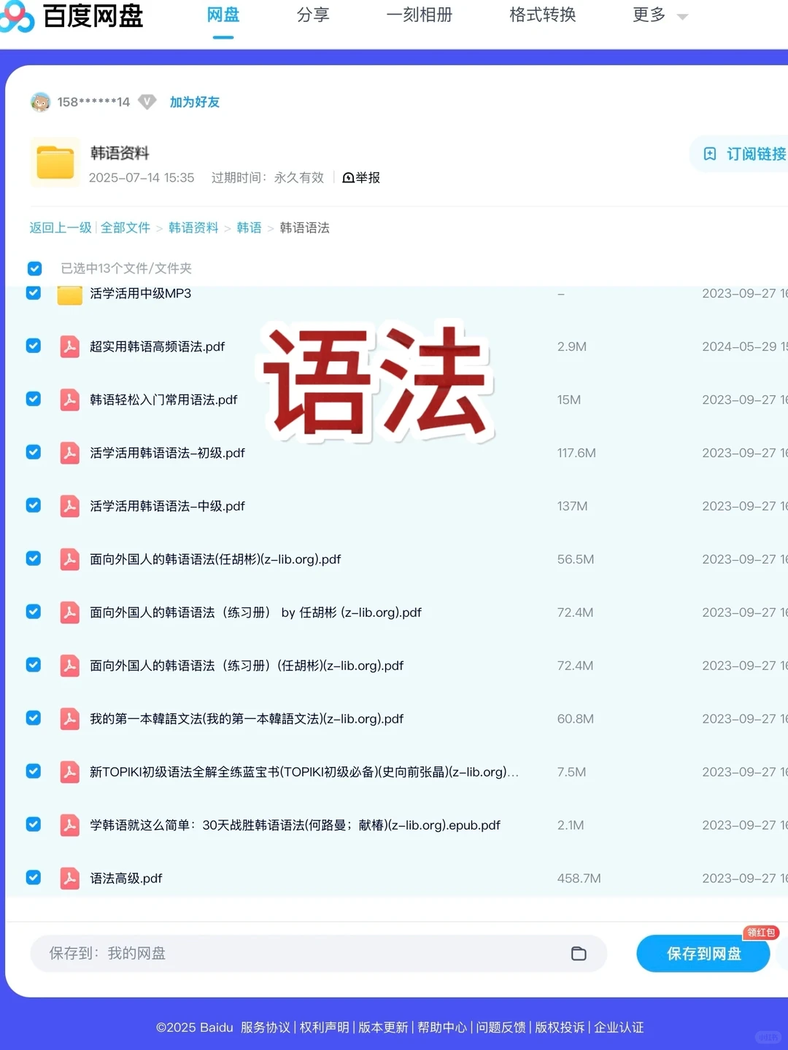Open the 活学活用中级MP3 folder icon

[x=69, y=293]
